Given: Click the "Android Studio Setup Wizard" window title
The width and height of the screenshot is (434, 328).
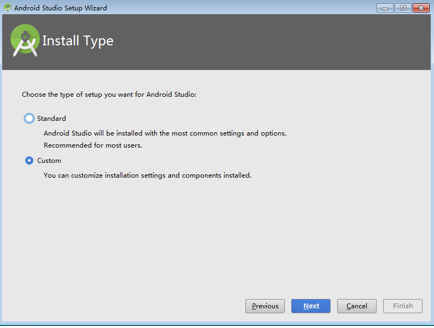Looking at the screenshot, I should (61, 8).
